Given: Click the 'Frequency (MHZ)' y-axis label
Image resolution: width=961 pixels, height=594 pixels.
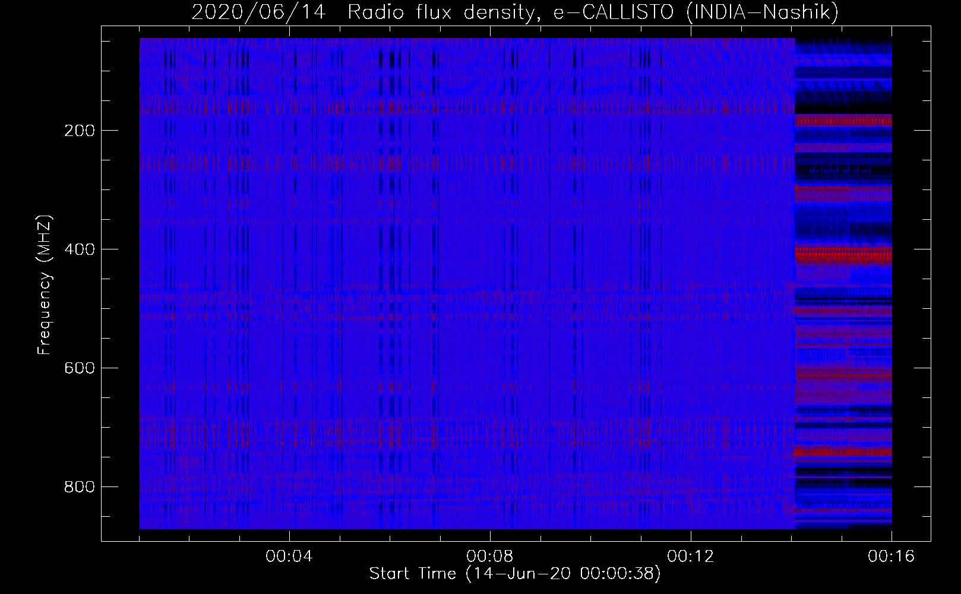Looking at the screenshot, I should pyautogui.click(x=45, y=285).
